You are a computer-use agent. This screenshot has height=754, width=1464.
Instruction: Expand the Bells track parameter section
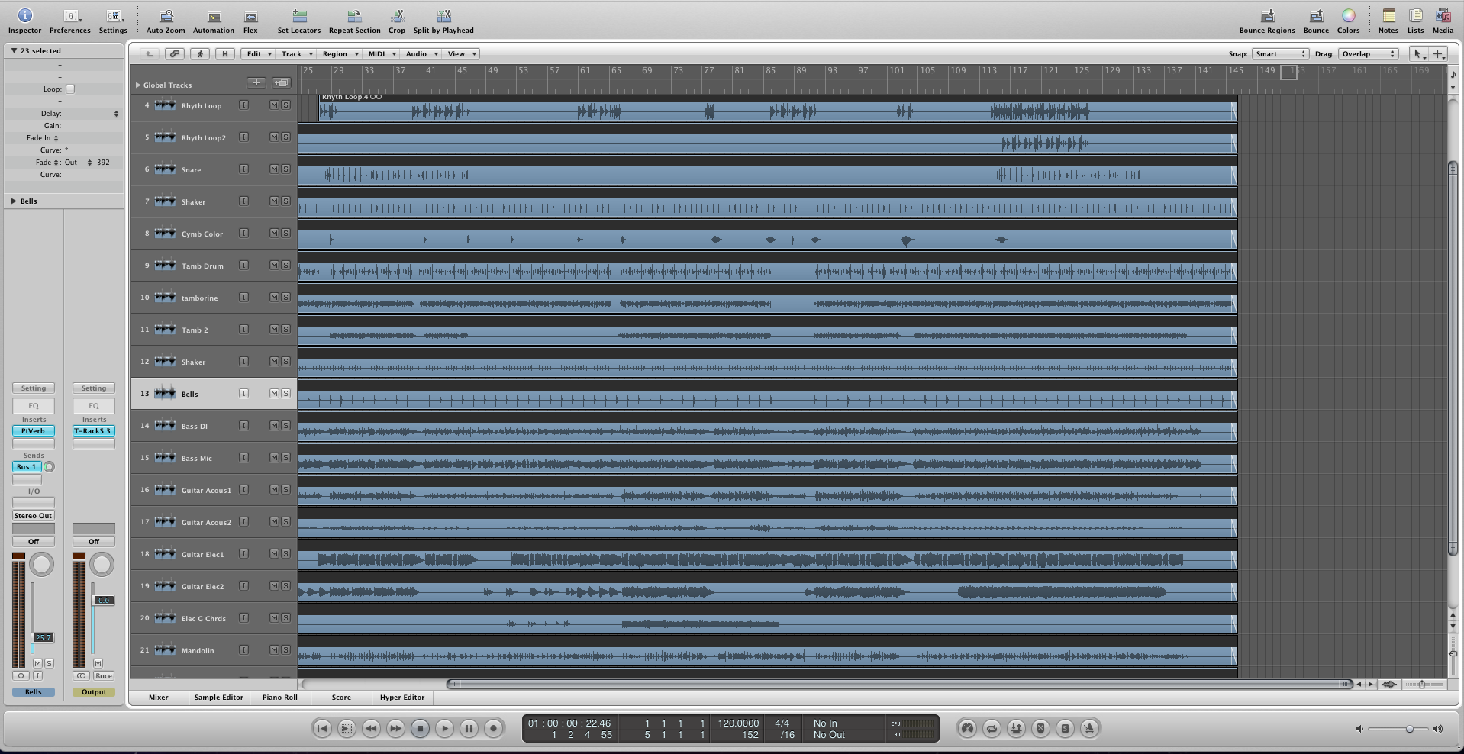pyautogui.click(x=14, y=201)
